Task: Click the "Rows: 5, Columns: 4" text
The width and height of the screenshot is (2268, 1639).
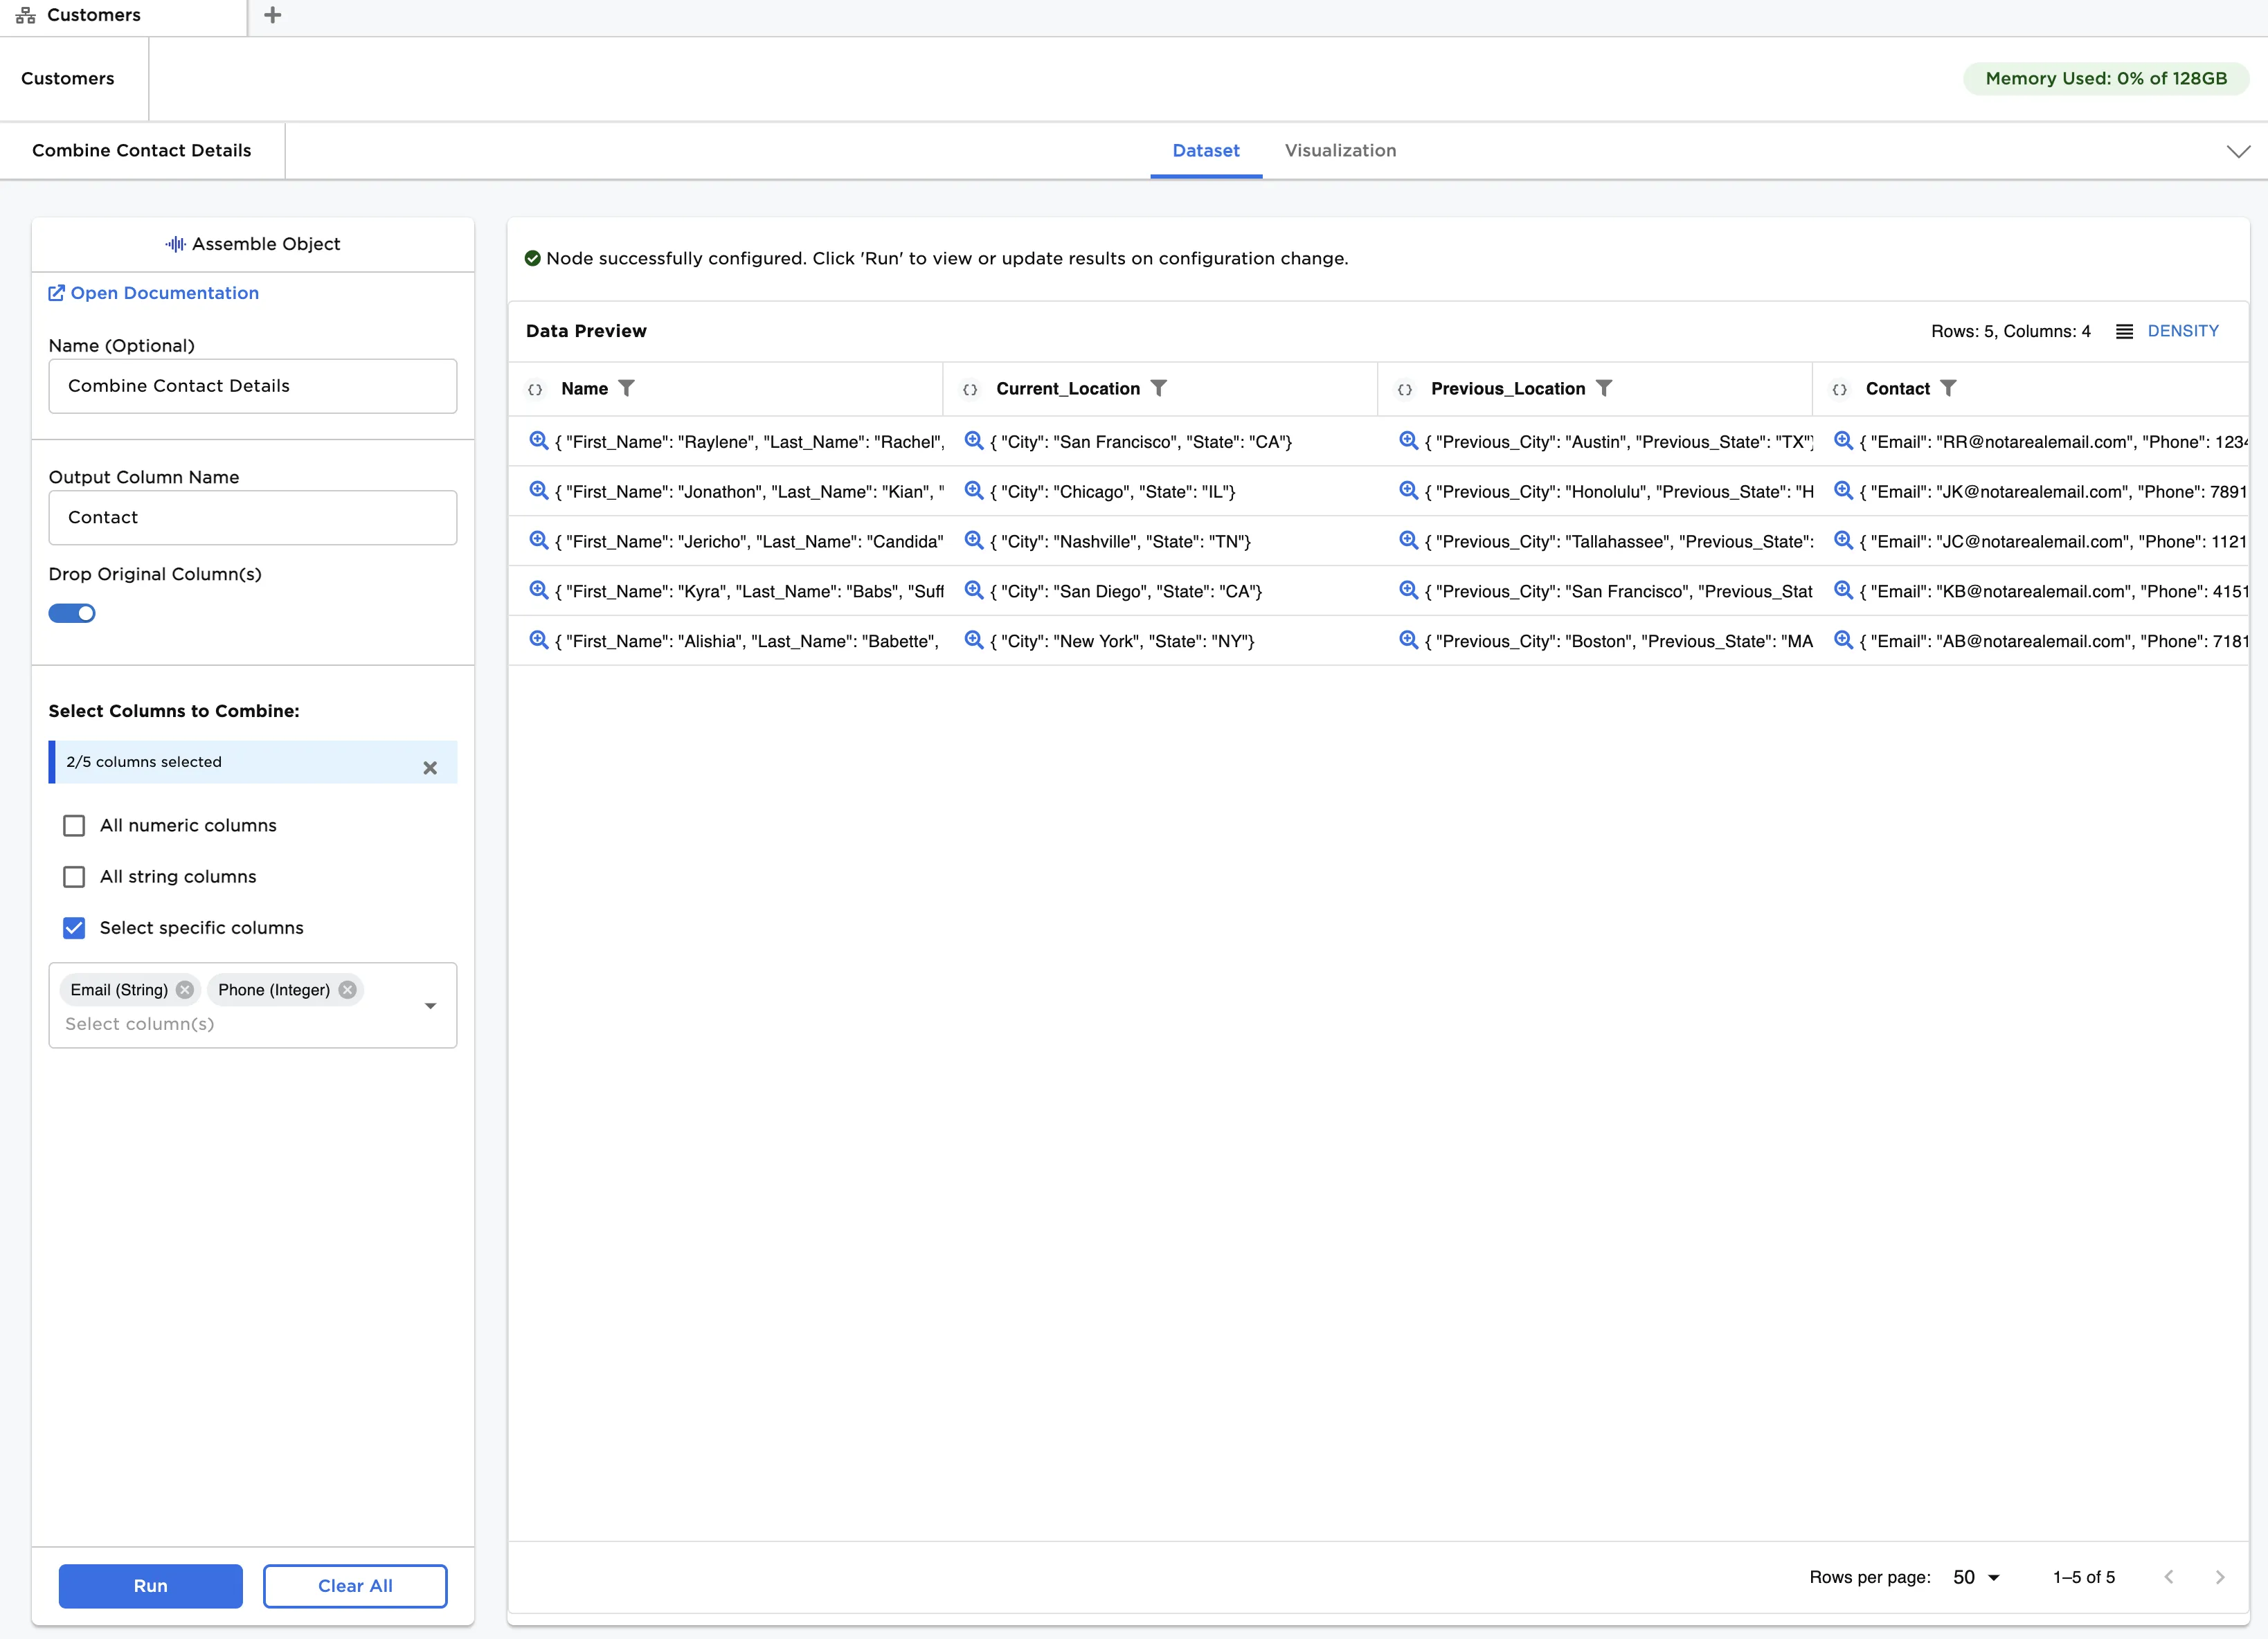Action: [2010, 331]
